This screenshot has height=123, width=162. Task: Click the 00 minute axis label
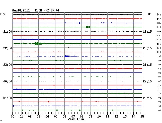(13, 117)
